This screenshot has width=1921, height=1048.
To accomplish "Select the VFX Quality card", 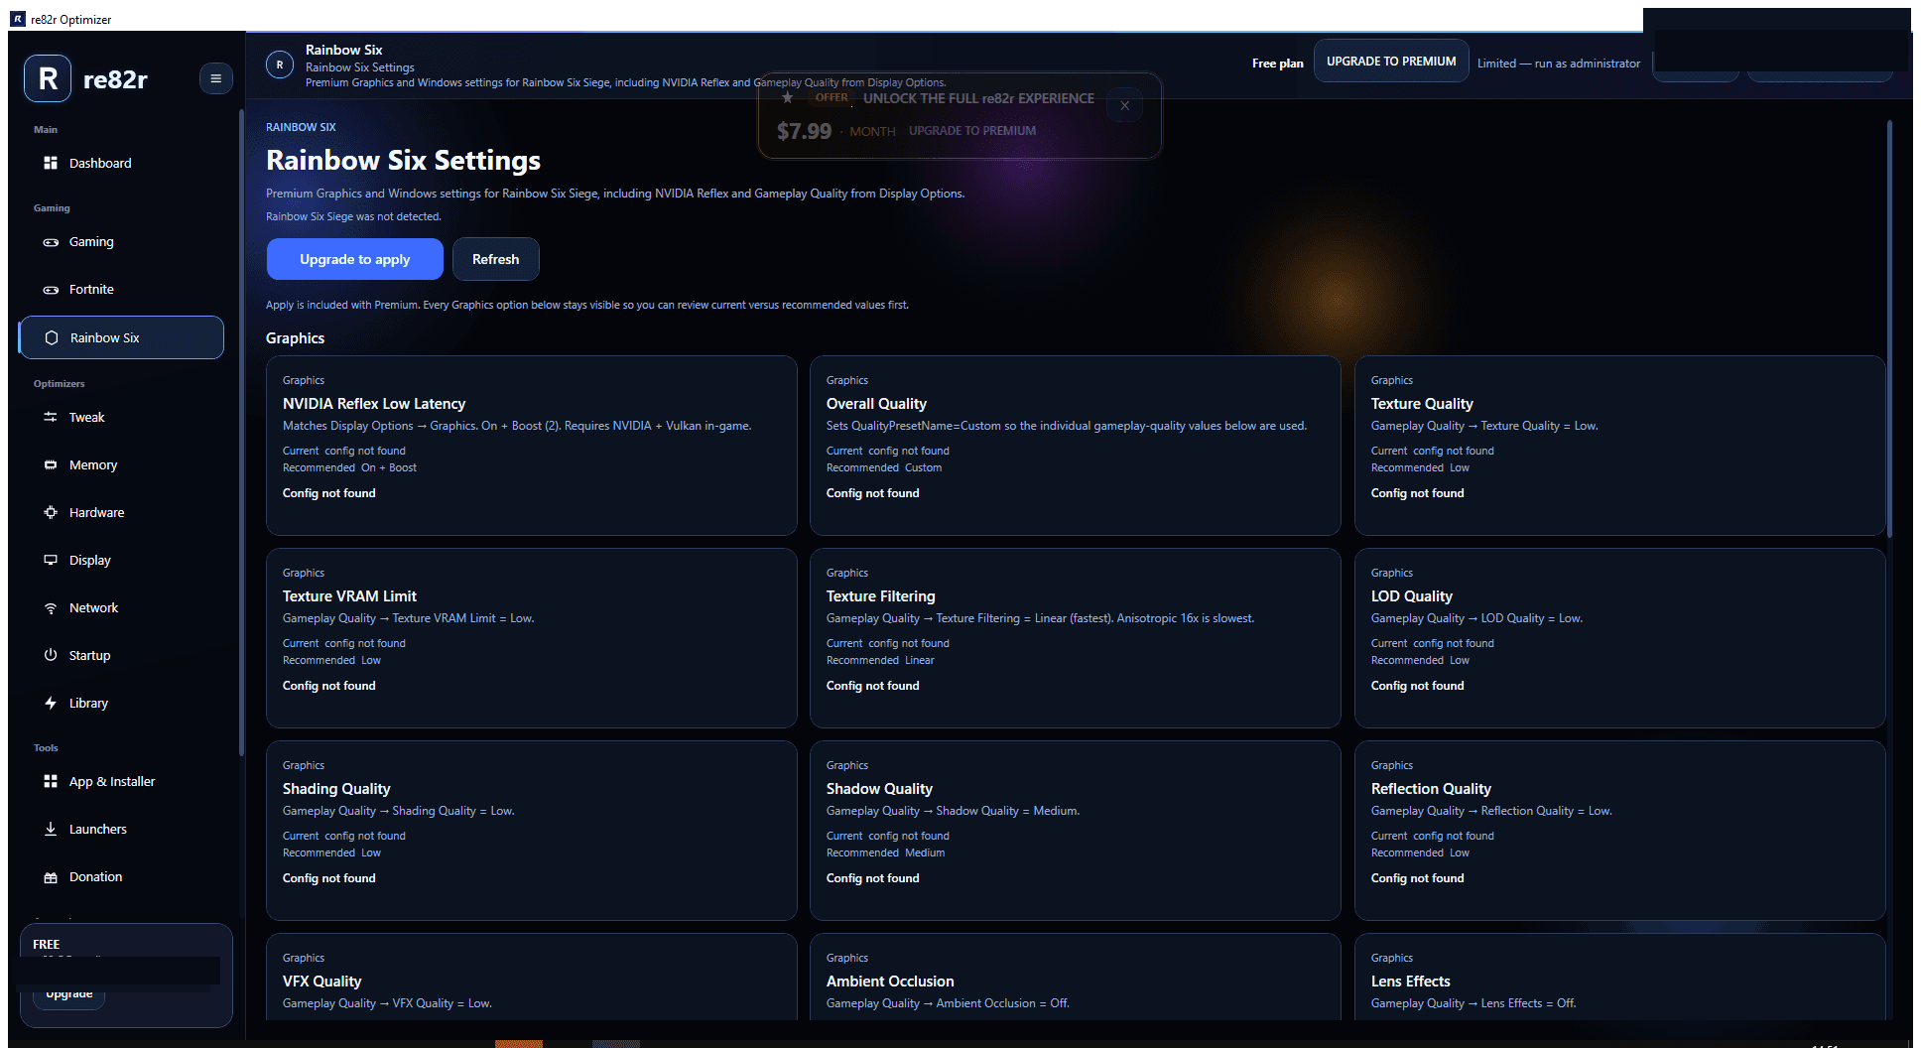I will pos(531,977).
